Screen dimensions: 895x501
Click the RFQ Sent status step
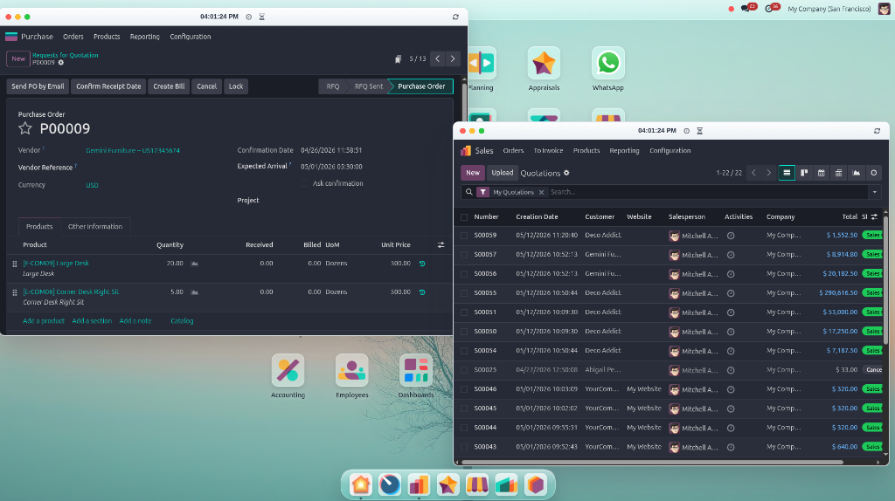(x=368, y=86)
